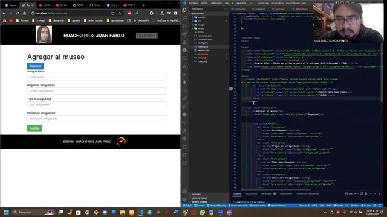Select the PROBLEMAS panel tab
Screen dimensions: 387x217
266,194
